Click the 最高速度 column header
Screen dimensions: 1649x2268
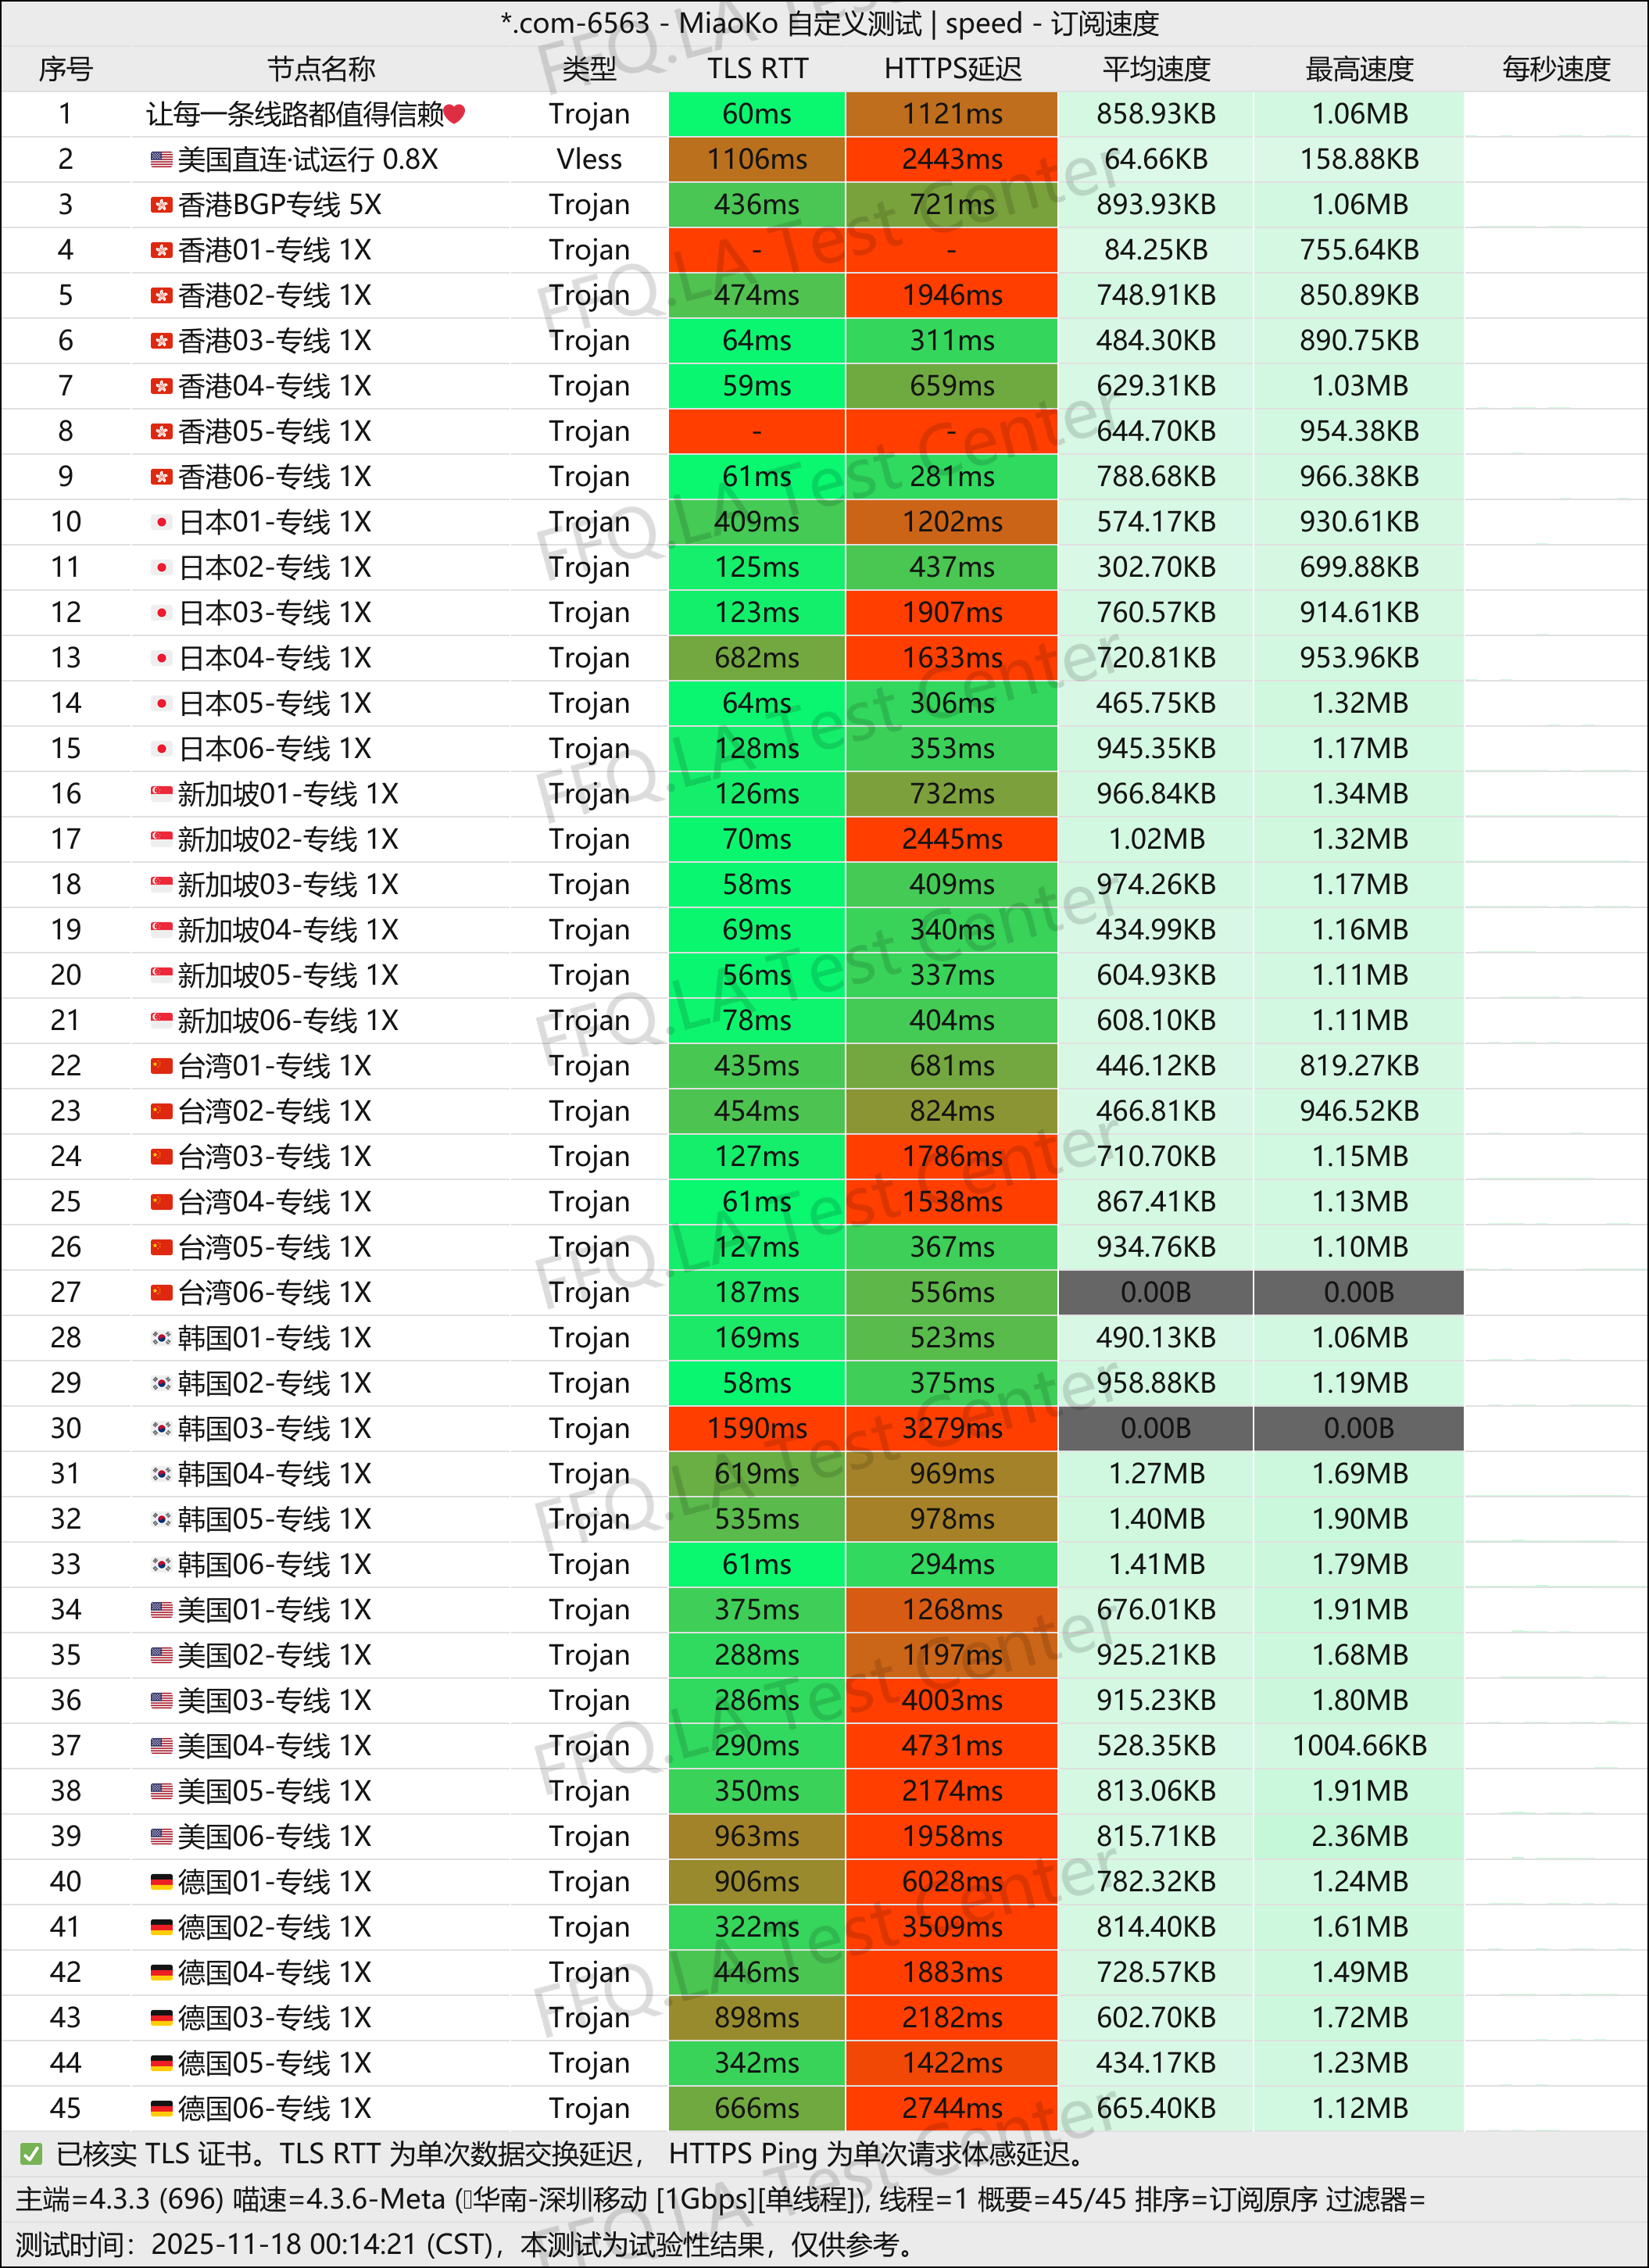click(1359, 69)
